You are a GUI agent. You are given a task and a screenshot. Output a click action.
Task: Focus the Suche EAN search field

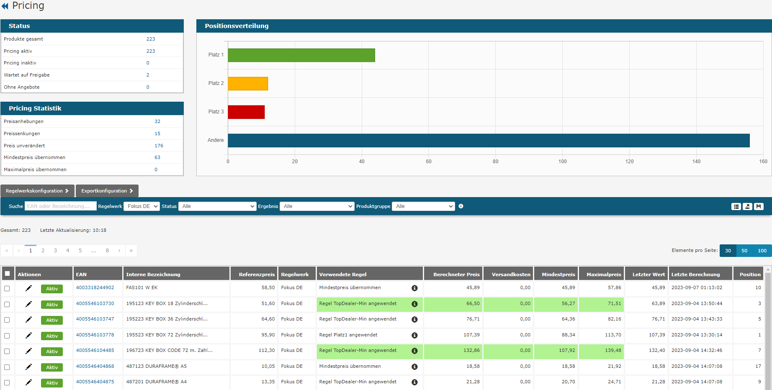(60, 206)
